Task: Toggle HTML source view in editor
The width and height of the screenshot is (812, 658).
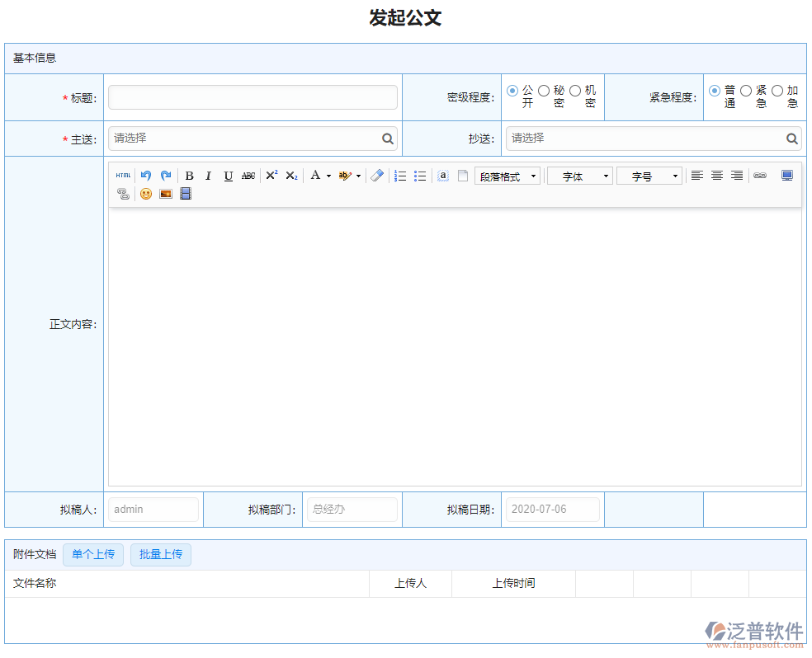Action: coord(123,176)
